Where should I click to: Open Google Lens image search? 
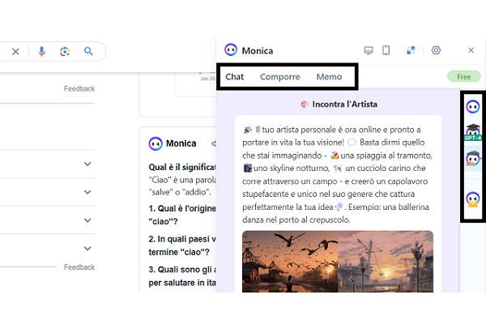tap(65, 51)
